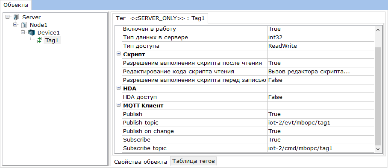Switch to Свойства объекта tab
Viewport: 388px width, 168px height.
140,162
